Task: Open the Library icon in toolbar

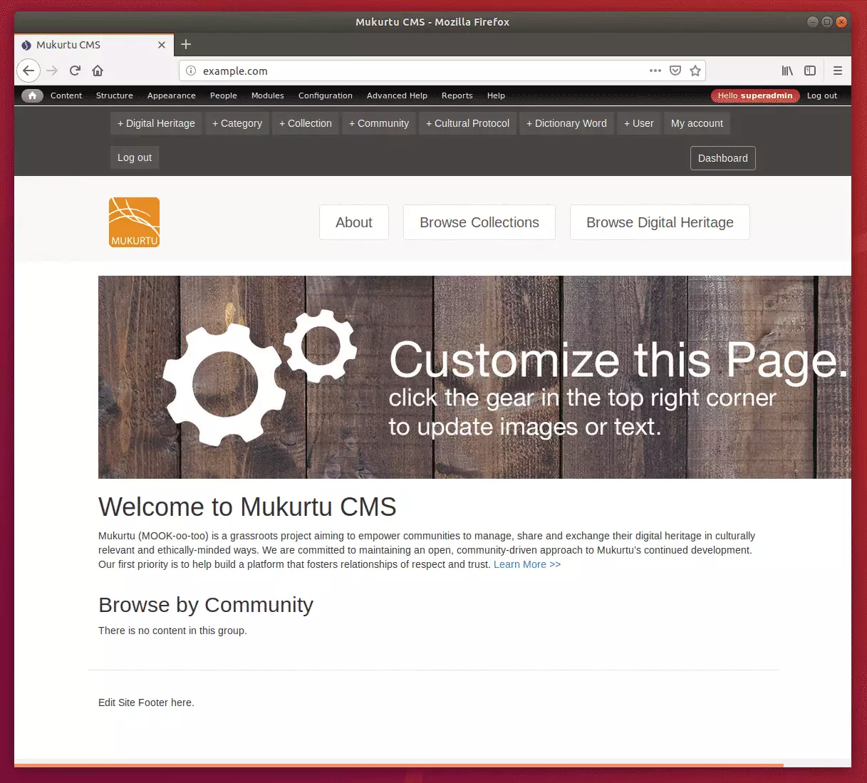Action: click(x=787, y=71)
